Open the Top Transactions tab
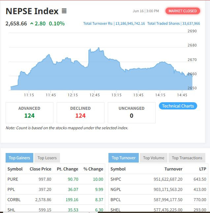The image size is (210, 213). [x=187, y=158]
